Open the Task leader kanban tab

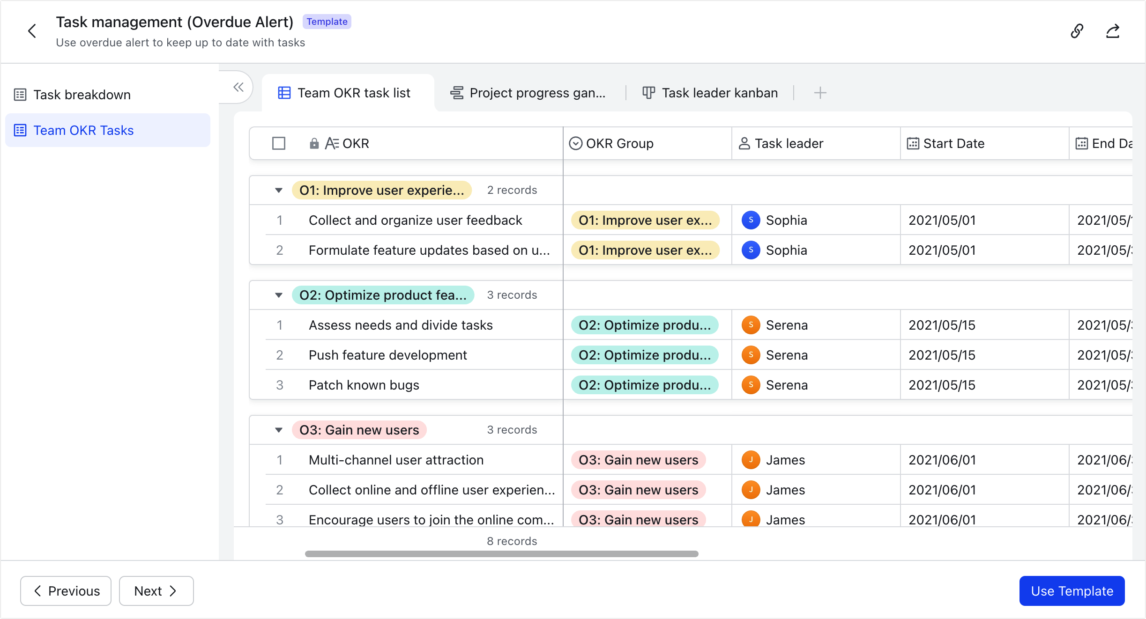click(x=710, y=93)
